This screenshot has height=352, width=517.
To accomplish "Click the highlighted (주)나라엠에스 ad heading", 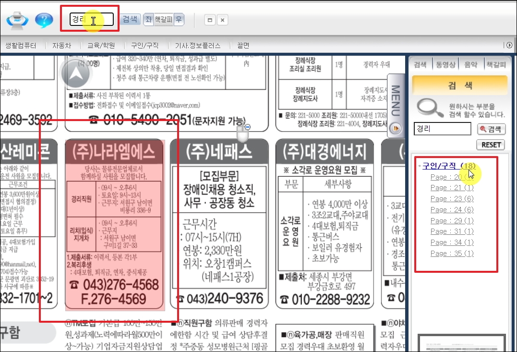I will pyautogui.click(x=114, y=152).
